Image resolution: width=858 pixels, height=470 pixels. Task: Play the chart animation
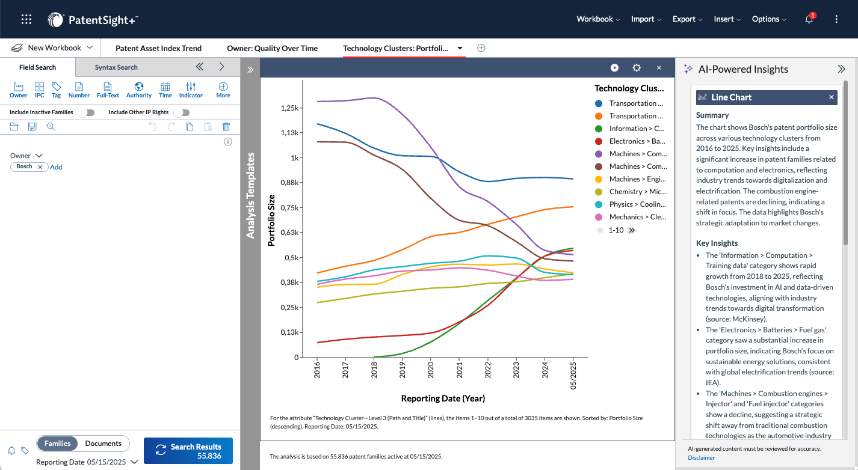[614, 68]
